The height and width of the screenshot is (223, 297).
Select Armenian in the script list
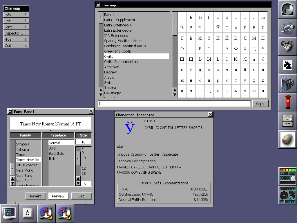(x=111, y=67)
